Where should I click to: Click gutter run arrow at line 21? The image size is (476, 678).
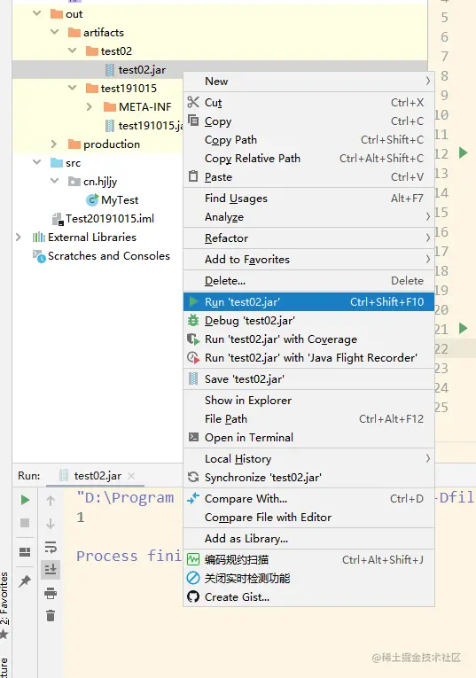[x=463, y=328]
